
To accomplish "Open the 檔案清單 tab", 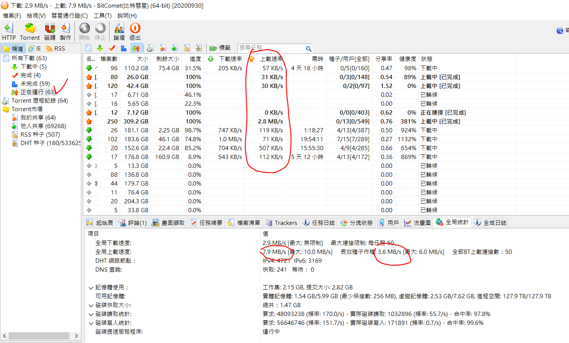I will (x=244, y=223).
